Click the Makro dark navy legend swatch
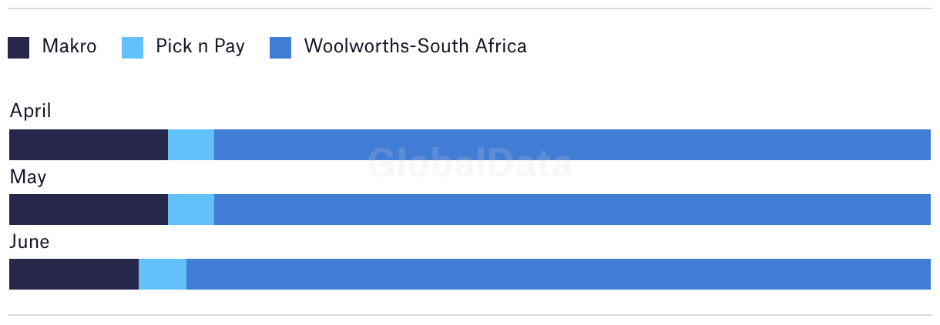This screenshot has width=940, height=325. click(x=18, y=48)
